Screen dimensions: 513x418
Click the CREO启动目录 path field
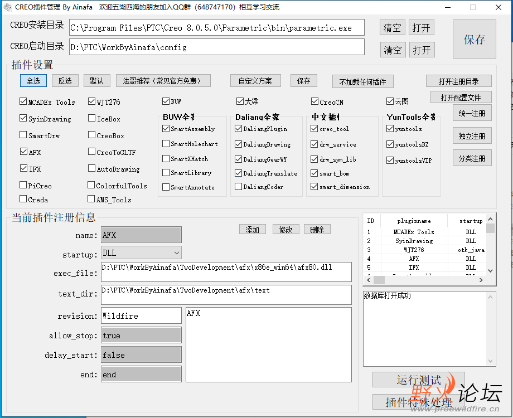217,47
